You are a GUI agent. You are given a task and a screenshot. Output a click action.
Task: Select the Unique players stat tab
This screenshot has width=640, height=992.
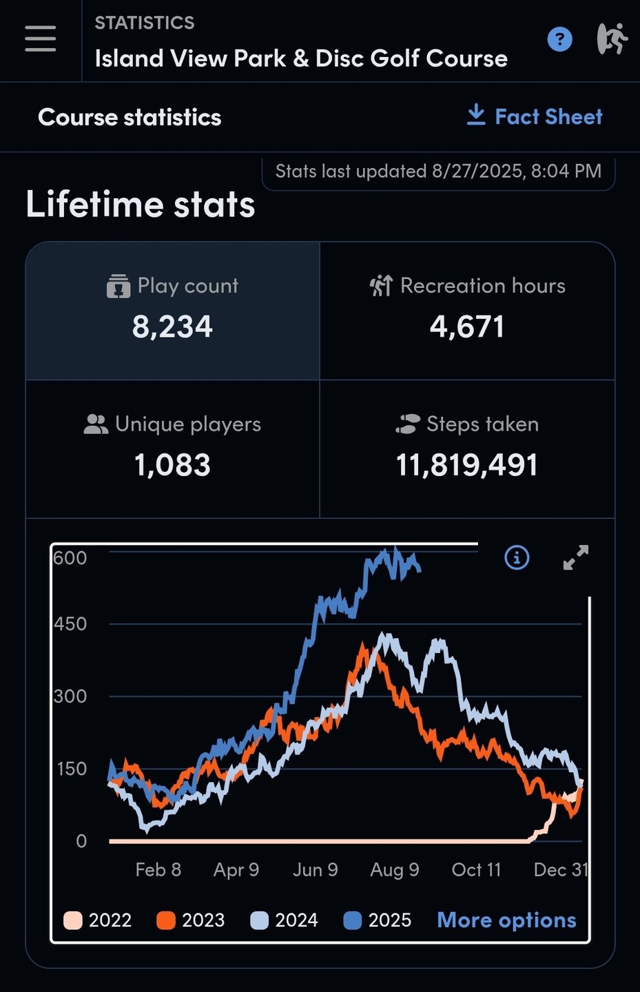click(173, 448)
